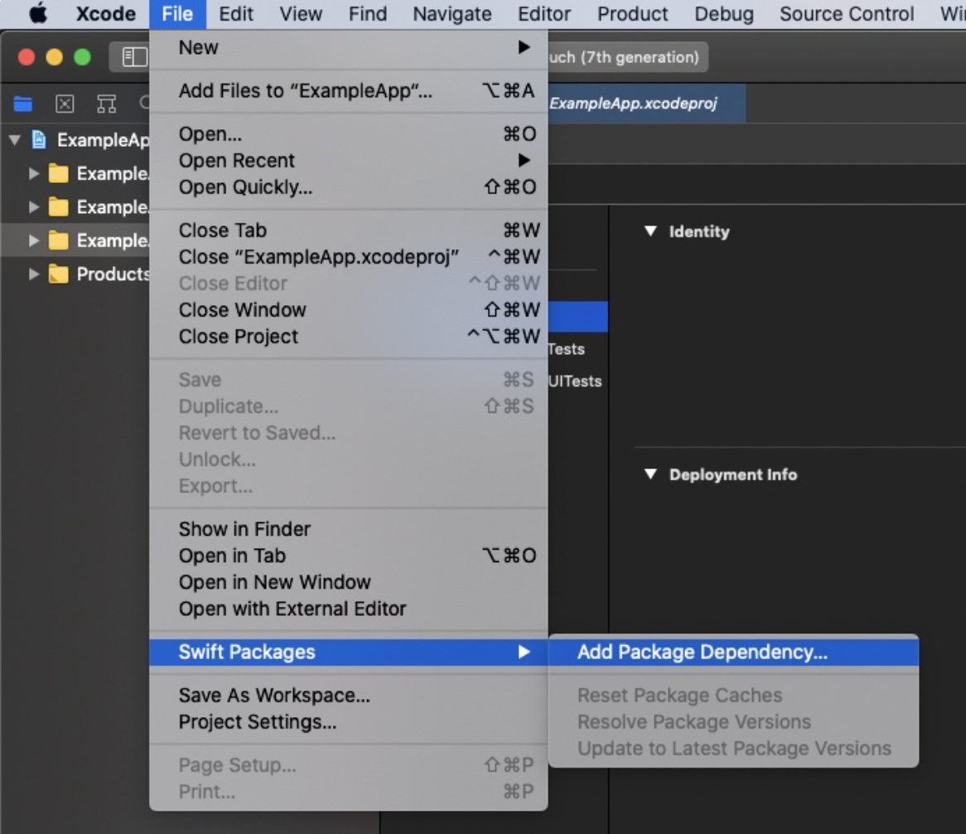Open the Navigate menu
Image resolution: width=966 pixels, height=834 pixels.
[452, 13]
